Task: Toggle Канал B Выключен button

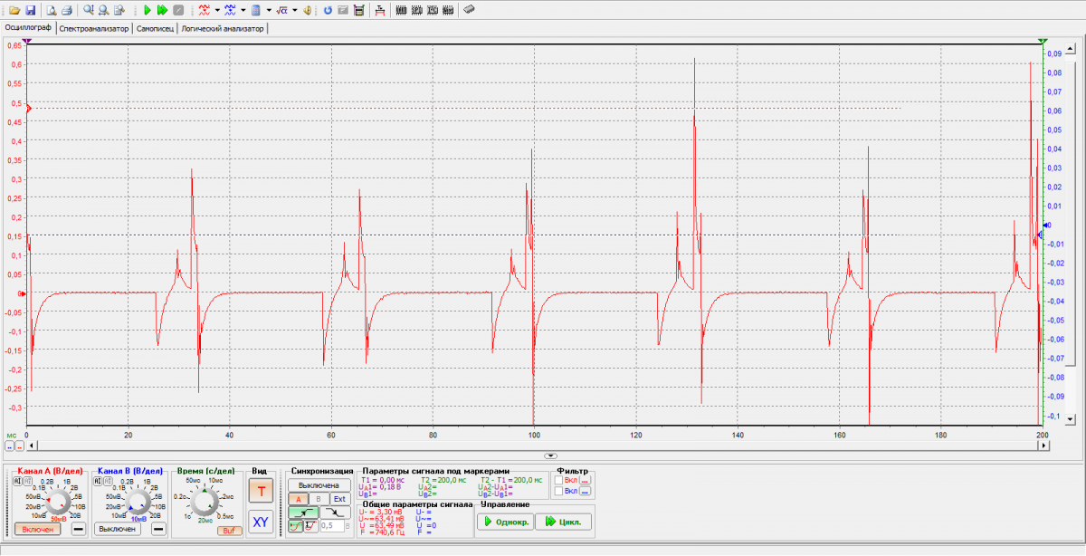Action: [x=119, y=529]
